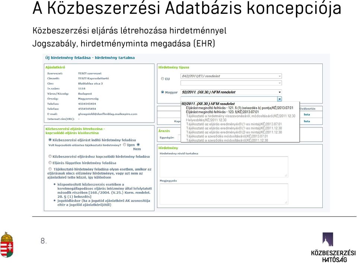Click 'TESZT Kapcsolattartó' value
This screenshot has height=263, width=357.
pyautogui.click(x=93, y=78)
